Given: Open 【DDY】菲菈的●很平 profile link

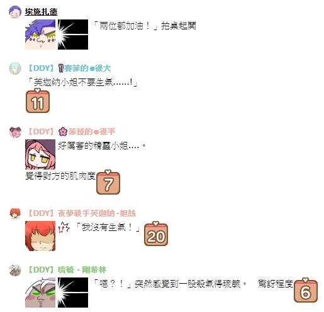Looking at the screenshot, I should 71,132.
